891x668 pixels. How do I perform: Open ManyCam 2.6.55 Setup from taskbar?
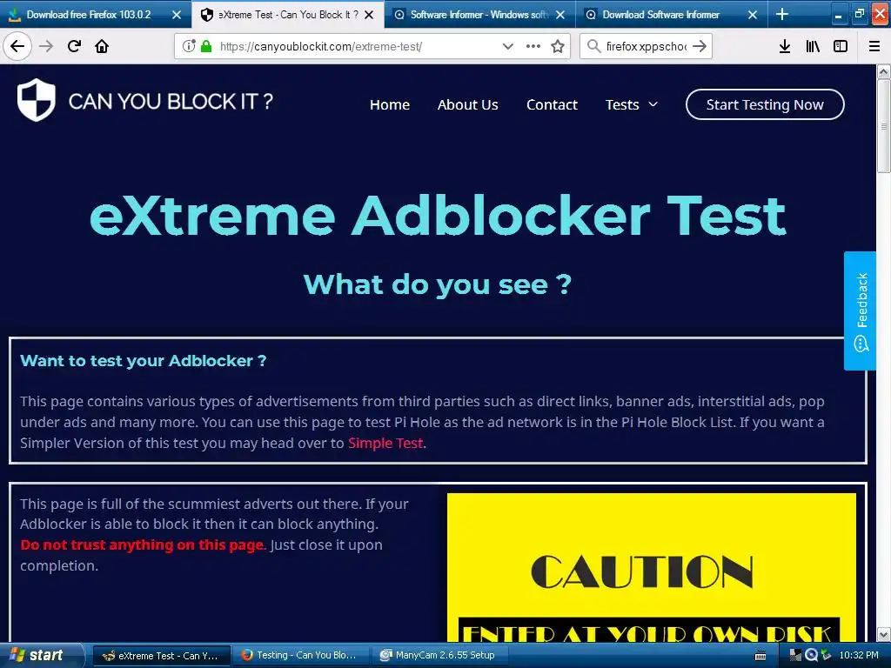tap(439, 656)
